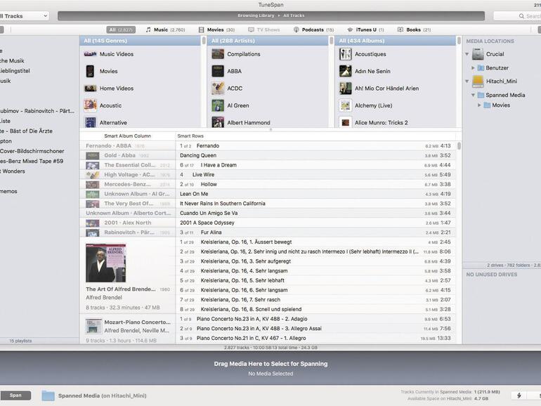Screen dimensions: 541x406
Task: Select the track Live Wire
Action: [315, 175]
